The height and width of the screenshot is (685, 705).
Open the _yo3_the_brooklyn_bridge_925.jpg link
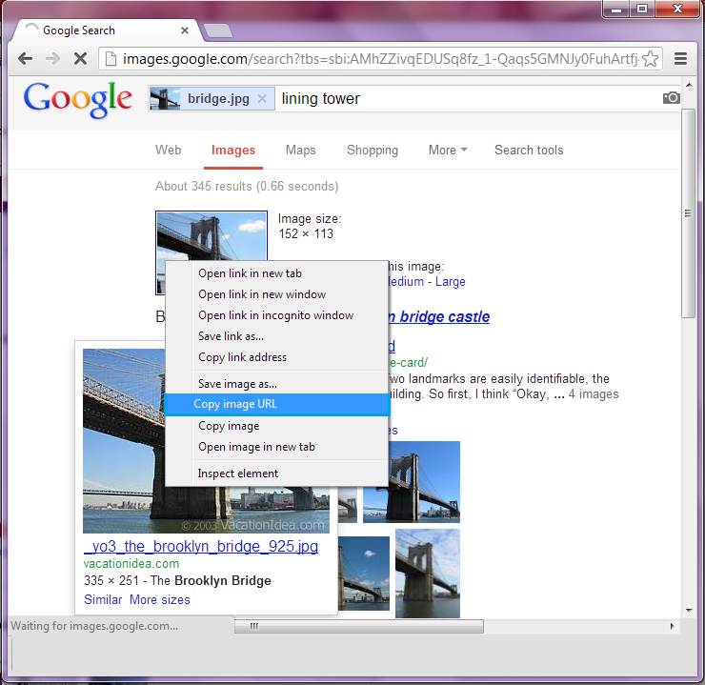tap(201, 546)
